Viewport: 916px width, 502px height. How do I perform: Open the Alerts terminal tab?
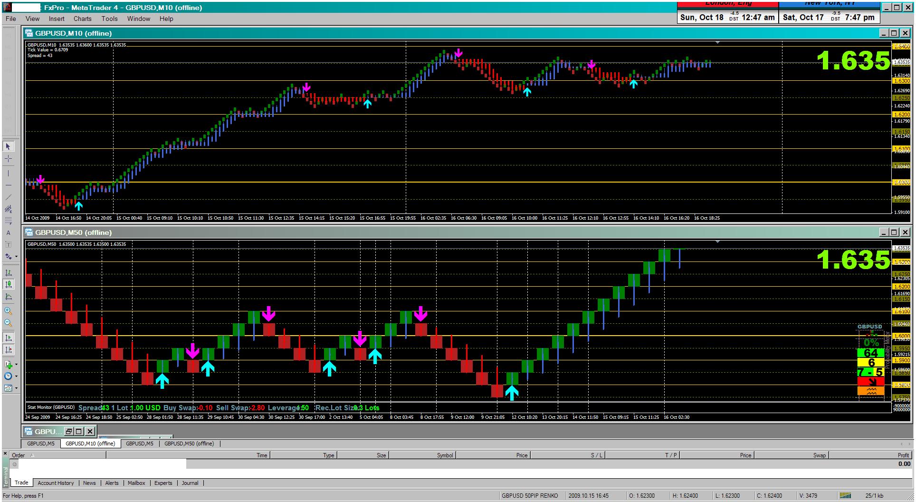coord(112,483)
